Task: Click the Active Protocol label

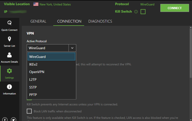Action: click(x=37, y=41)
